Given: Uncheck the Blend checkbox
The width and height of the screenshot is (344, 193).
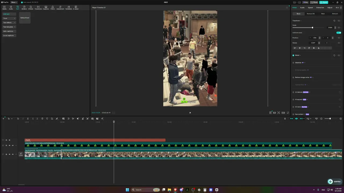Looking at the screenshot, I should [x=293, y=55].
